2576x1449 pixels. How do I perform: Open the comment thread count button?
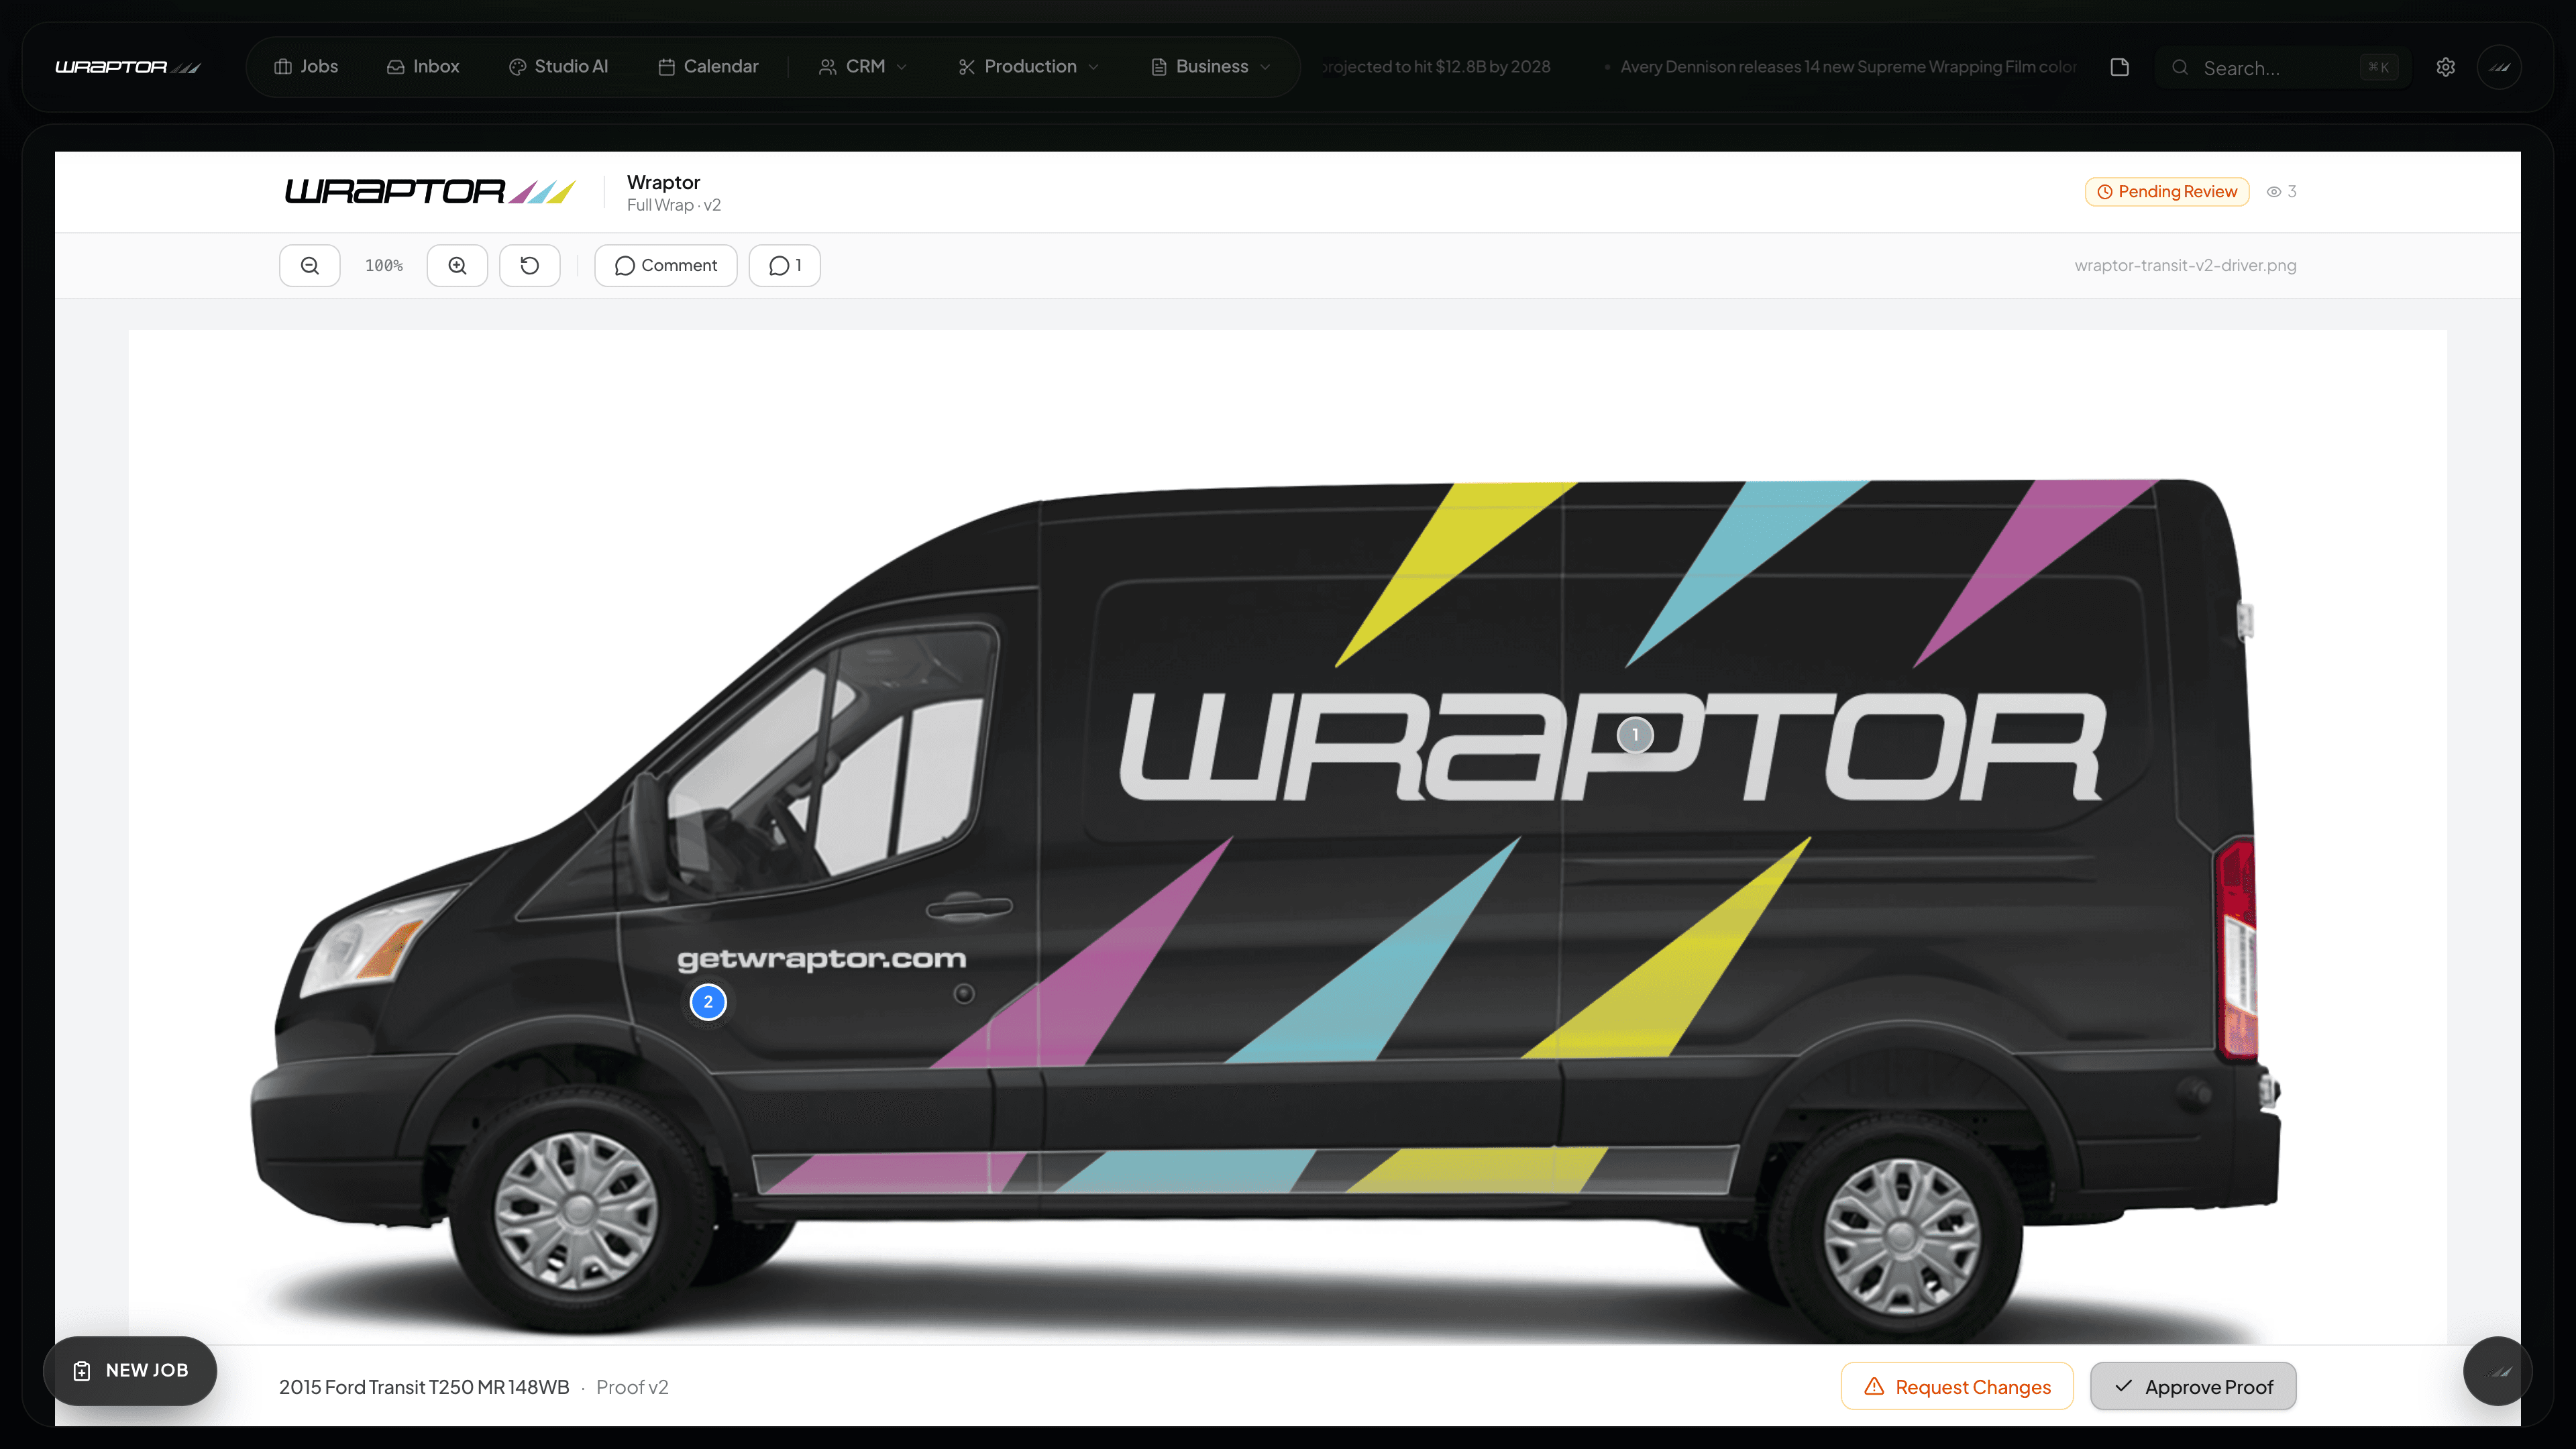click(x=784, y=265)
